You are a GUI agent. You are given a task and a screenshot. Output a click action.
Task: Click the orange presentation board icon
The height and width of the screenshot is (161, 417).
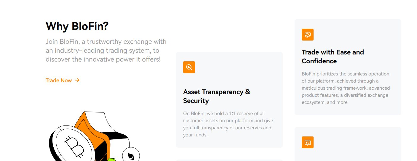coord(308,142)
